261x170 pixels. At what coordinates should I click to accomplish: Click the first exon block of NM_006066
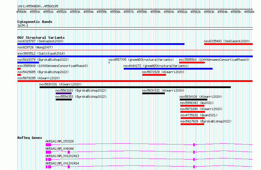coord(48,152)
